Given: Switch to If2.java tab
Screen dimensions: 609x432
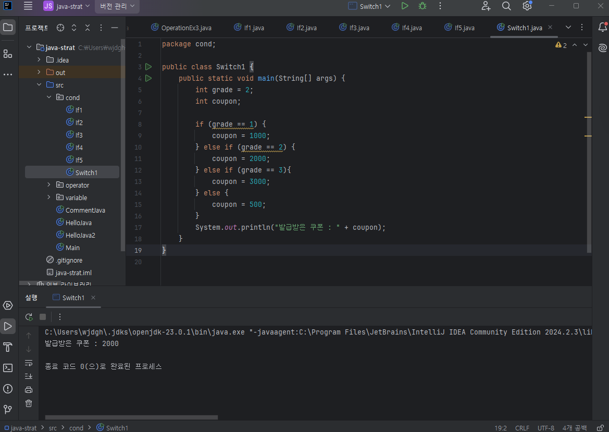Looking at the screenshot, I should coord(302,28).
